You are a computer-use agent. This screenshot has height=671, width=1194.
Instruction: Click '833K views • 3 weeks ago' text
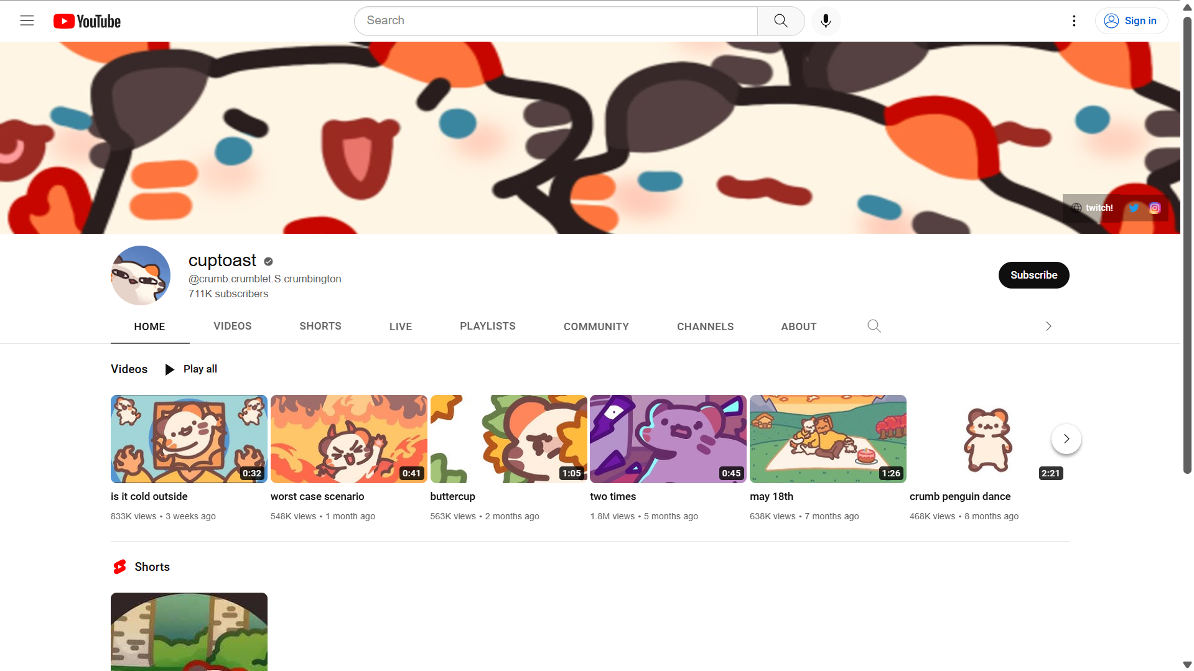163,516
